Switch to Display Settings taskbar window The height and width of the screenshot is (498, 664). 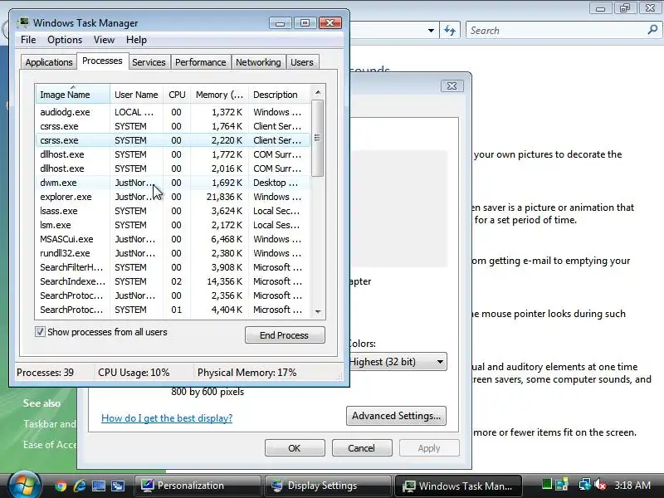tap(328, 486)
